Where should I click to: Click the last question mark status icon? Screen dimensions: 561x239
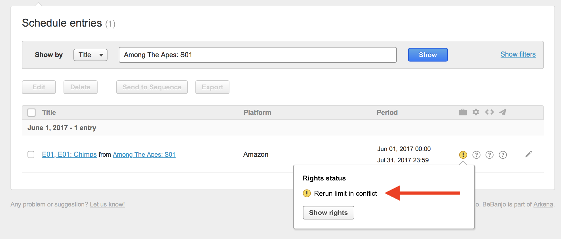point(503,155)
